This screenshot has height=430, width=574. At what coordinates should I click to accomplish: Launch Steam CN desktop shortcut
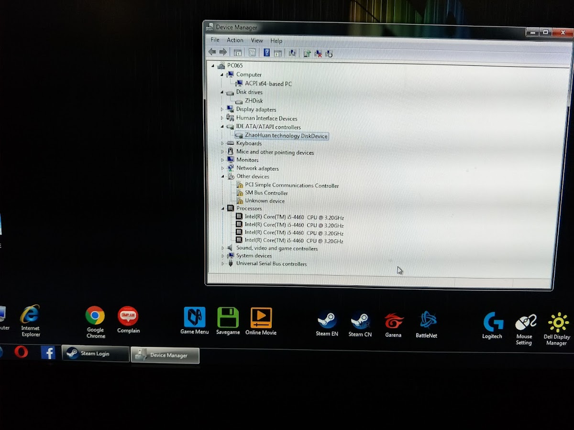(360, 324)
